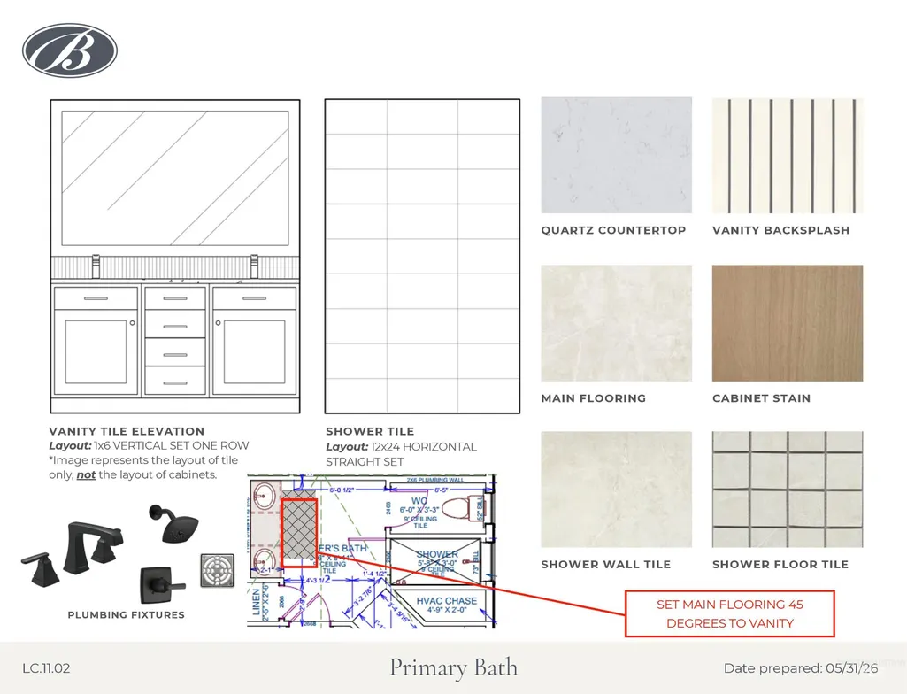Click the Cabinet Stain wood swatch
The width and height of the screenshot is (907, 694).
(788, 323)
